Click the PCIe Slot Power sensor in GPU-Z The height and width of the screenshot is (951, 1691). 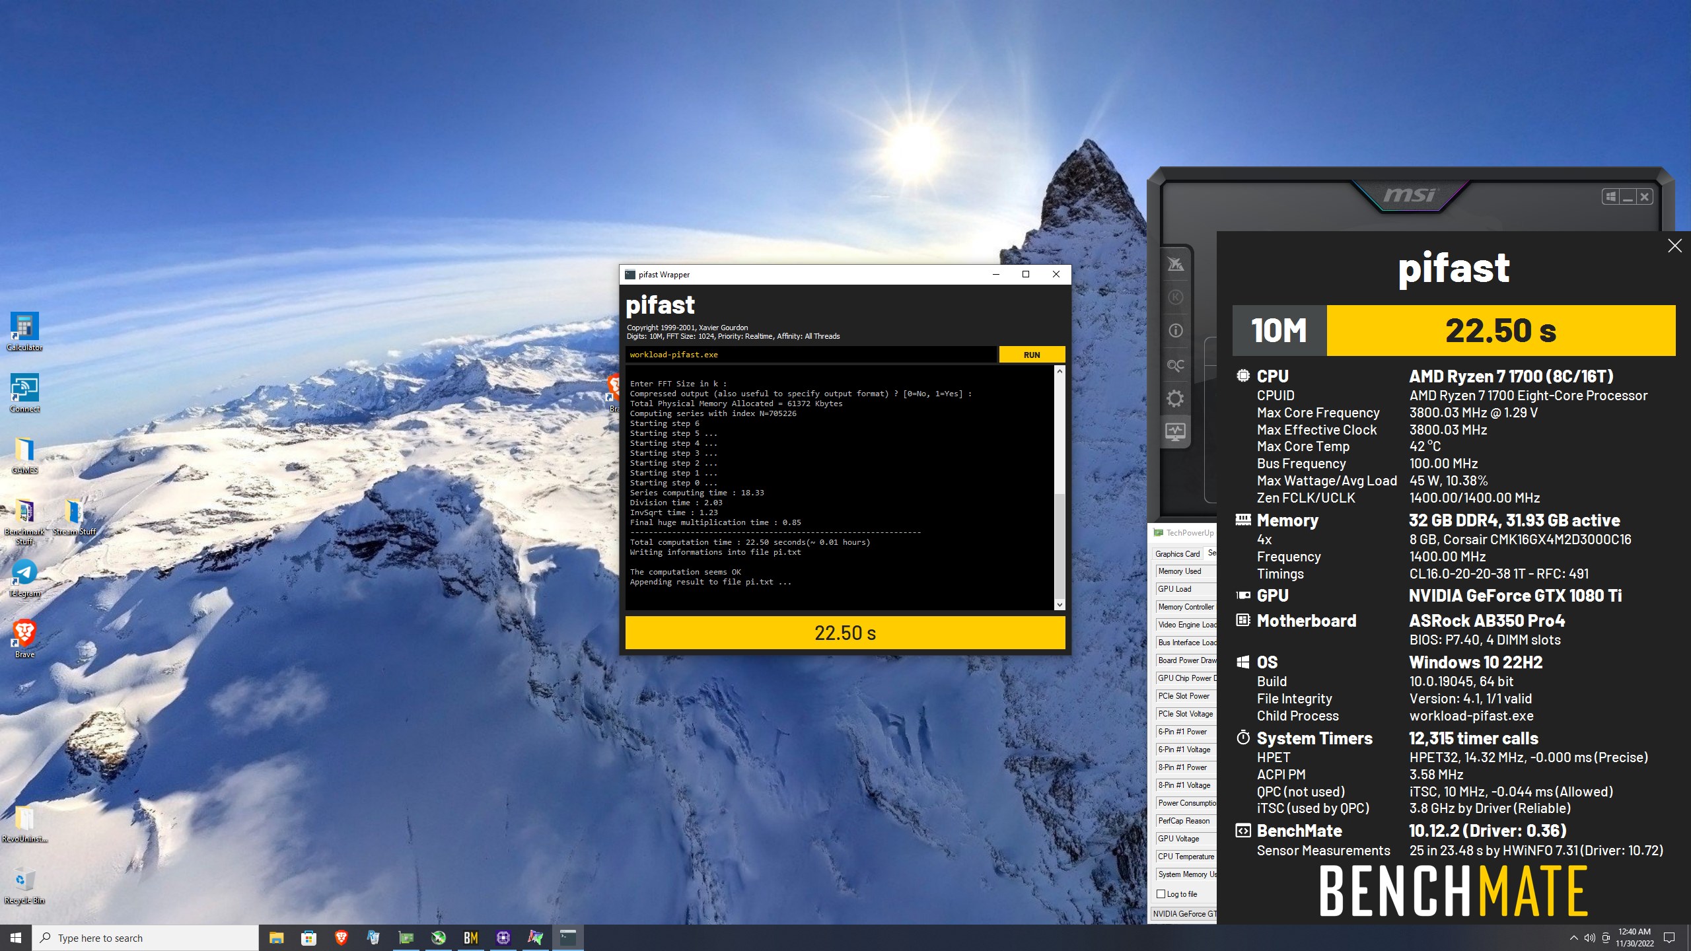pyautogui.click(x=1186, y=696)
